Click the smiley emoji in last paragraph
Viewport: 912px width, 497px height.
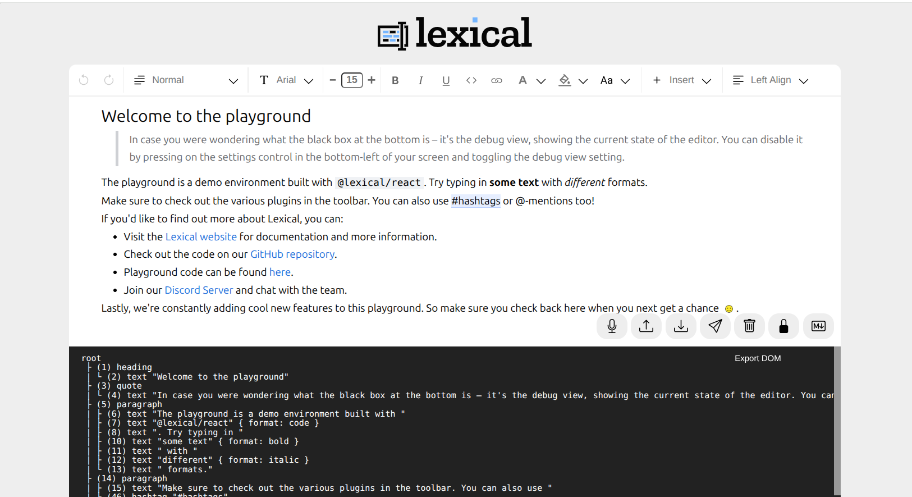[x=729, y=309]
